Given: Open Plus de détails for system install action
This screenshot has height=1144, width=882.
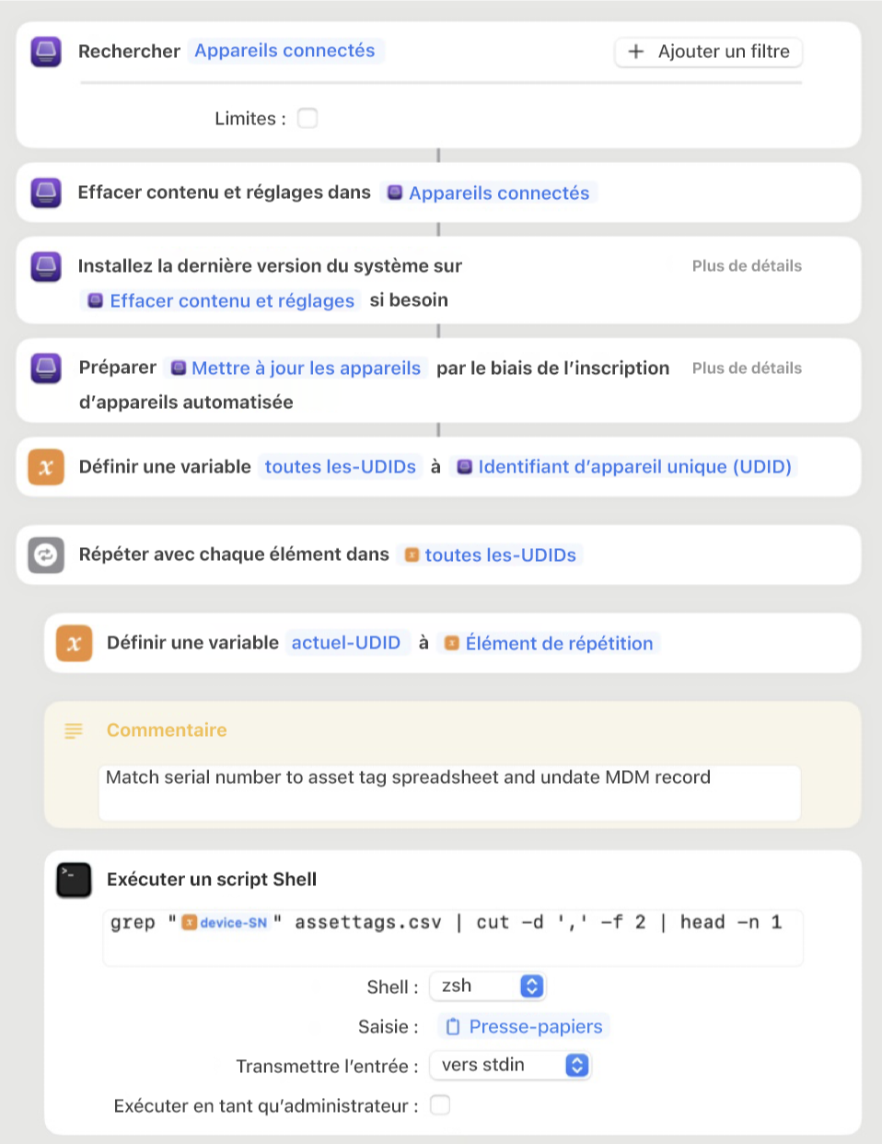Looking at the screenshot, I should pyautogui.click(x=747, y=265).
